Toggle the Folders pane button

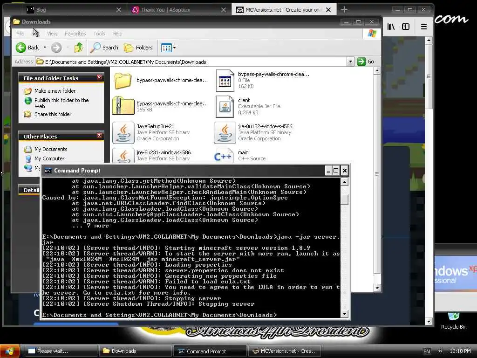tap(138, 48)
